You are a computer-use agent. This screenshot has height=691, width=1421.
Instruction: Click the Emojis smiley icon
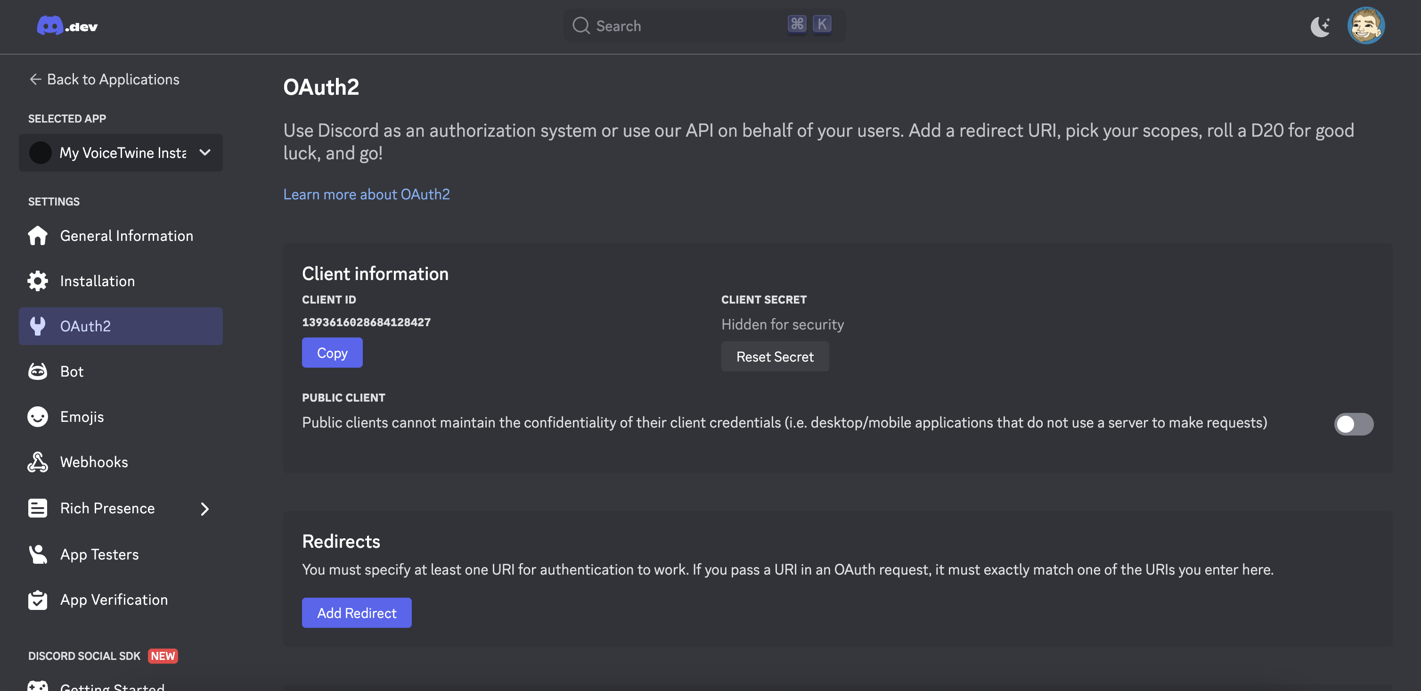(x=38, y=417)
